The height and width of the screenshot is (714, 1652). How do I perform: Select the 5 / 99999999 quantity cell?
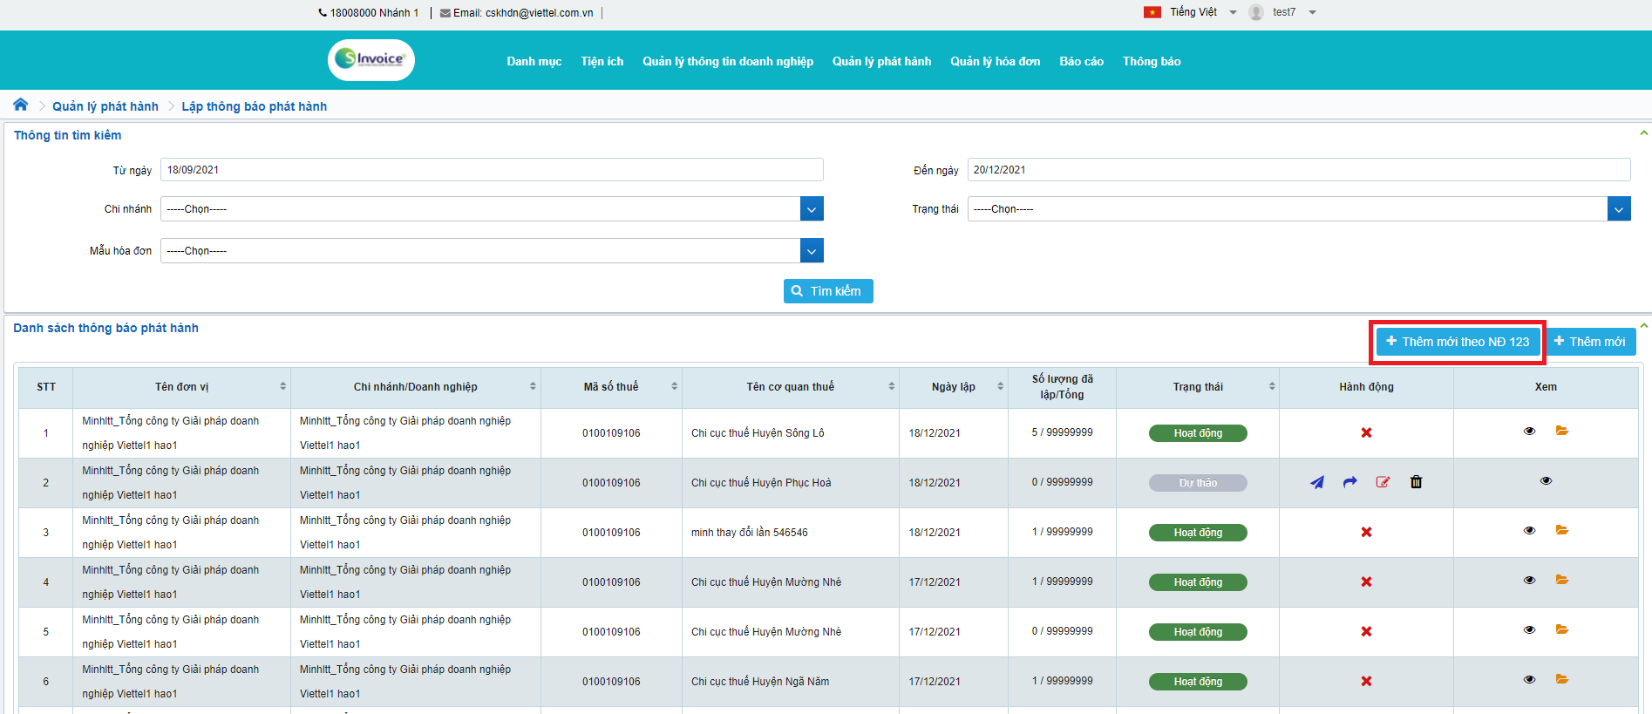click(x=1062, y=432)
